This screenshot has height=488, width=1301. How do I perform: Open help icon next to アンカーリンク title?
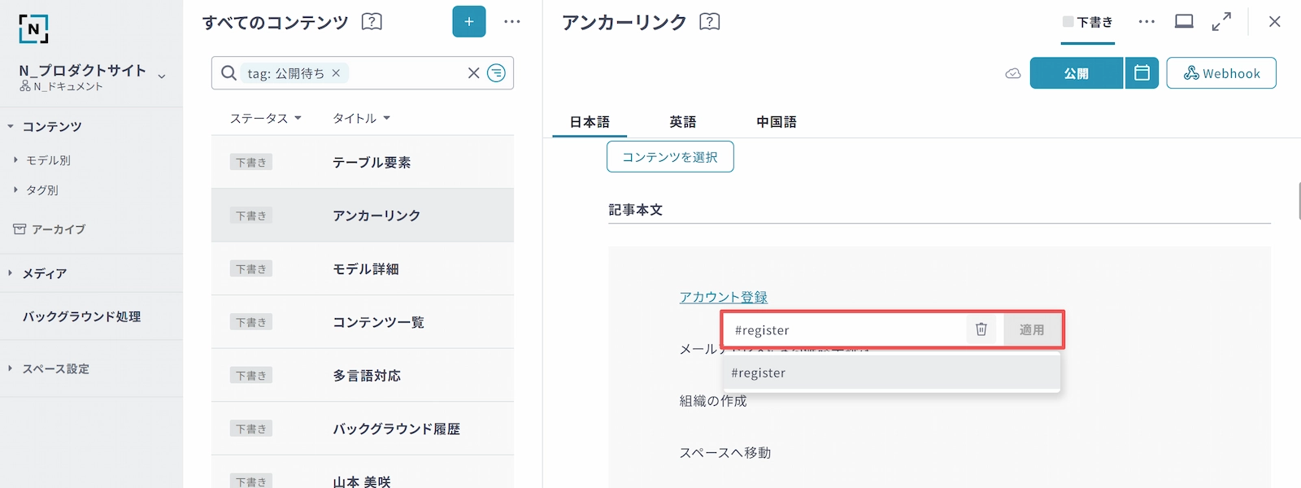pyautogui.click(x=710, y=22)
